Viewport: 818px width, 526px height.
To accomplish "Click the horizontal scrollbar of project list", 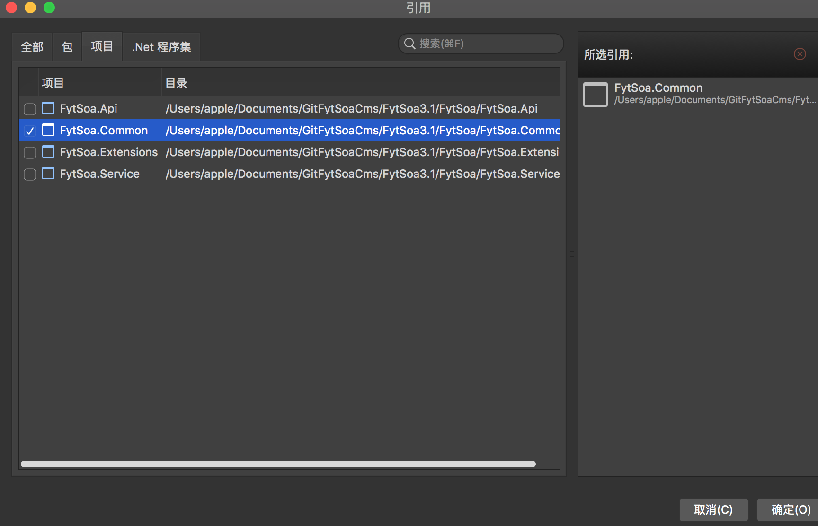I will 278,464.
